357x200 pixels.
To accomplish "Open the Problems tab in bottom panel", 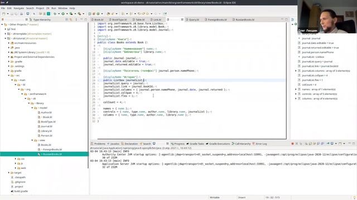I will tap(98, 144).
